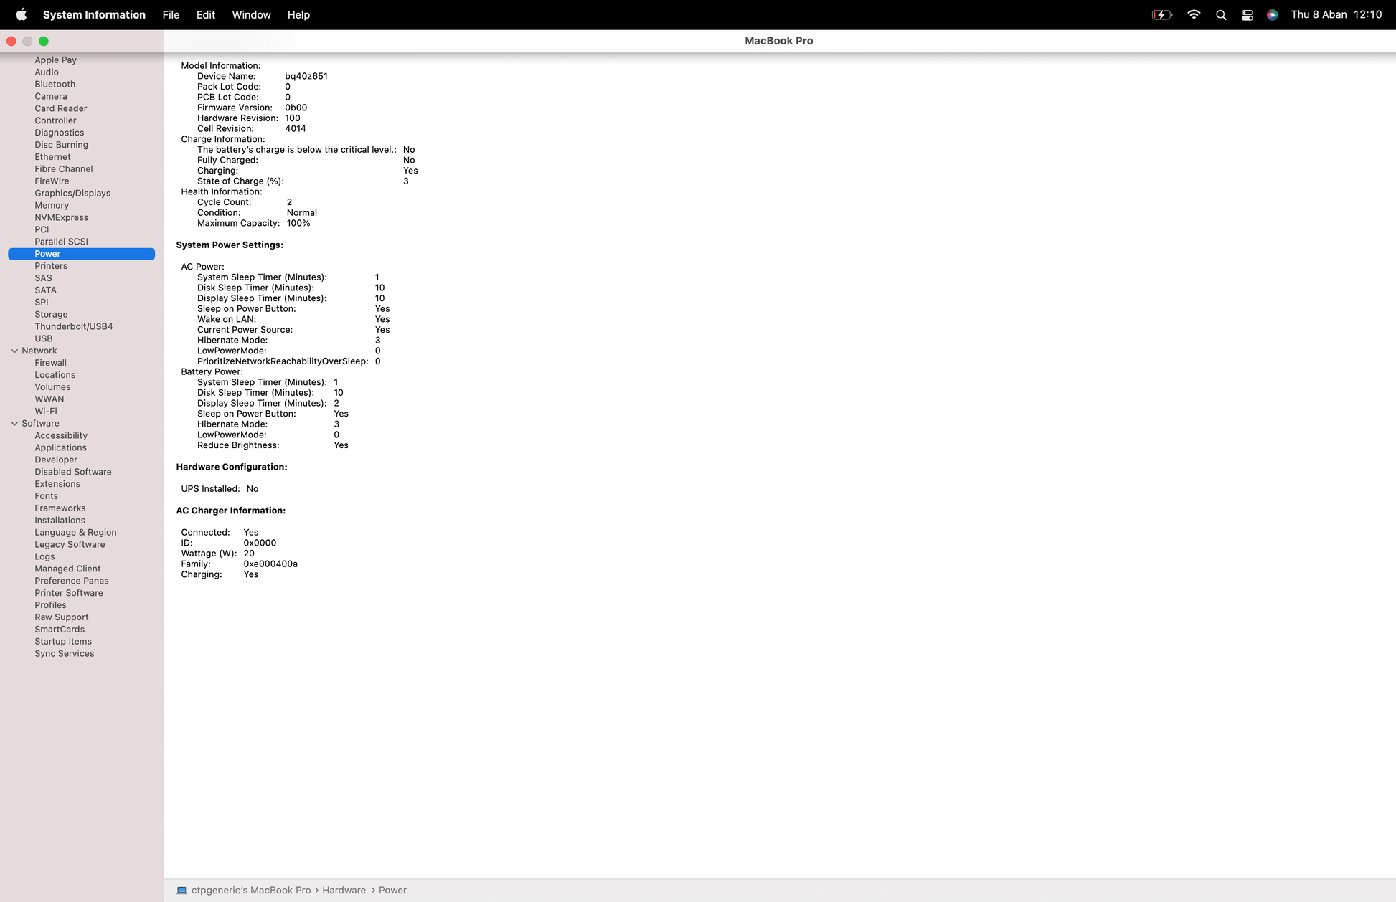Viewport: 1396px width, 902px height.
Task: Click the date and time clock
Action: click(x=1336, y=14)
